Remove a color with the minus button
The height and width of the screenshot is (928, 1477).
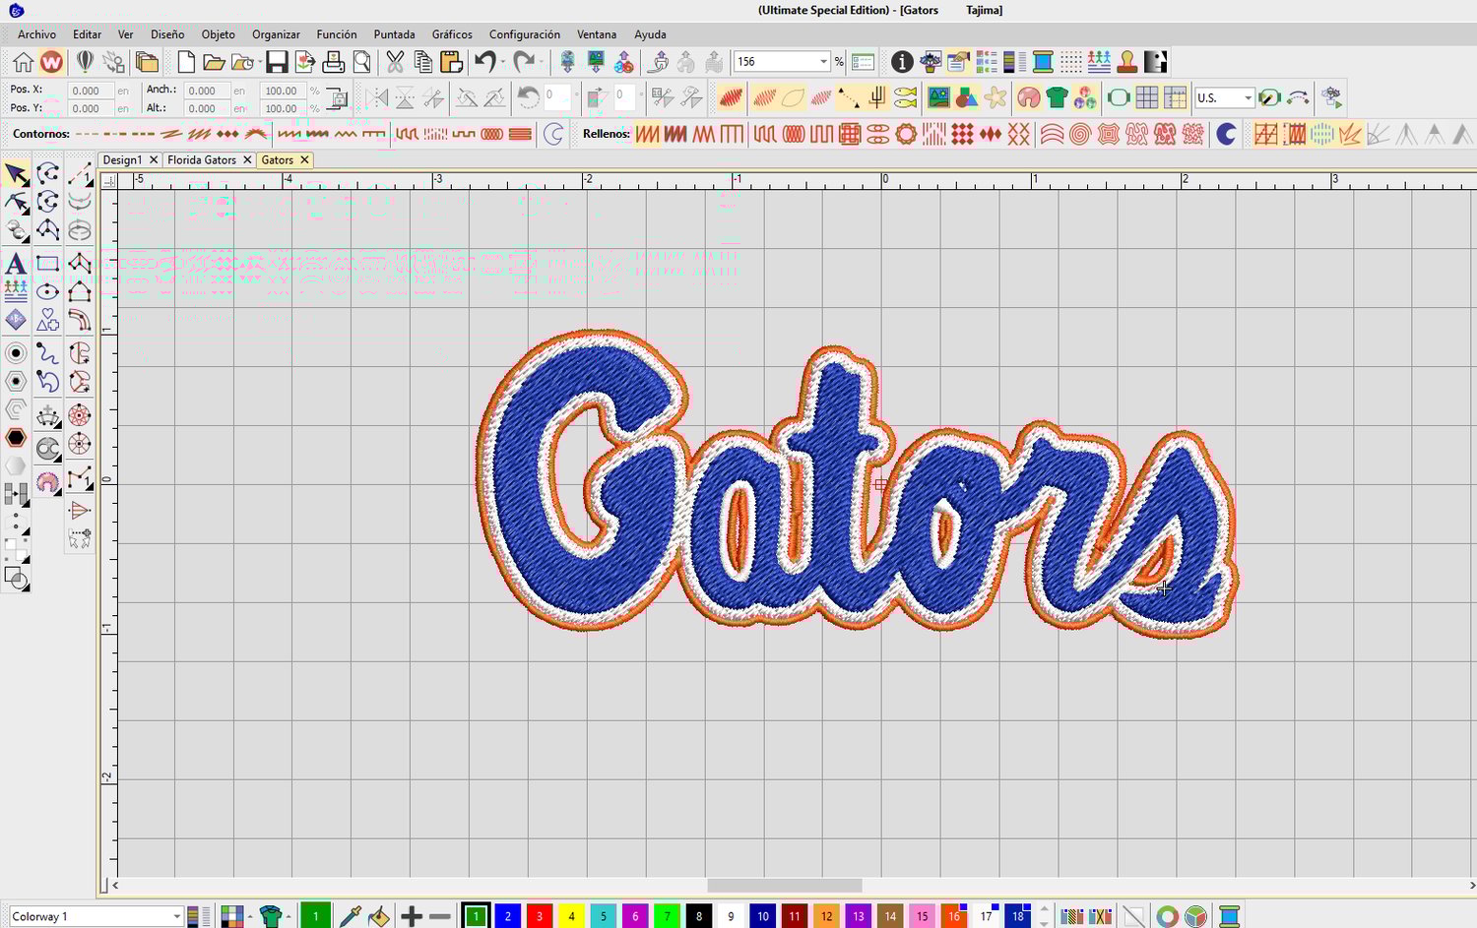440,916
